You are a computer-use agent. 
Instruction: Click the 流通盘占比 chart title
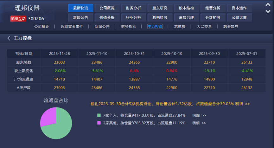(56, 100)
